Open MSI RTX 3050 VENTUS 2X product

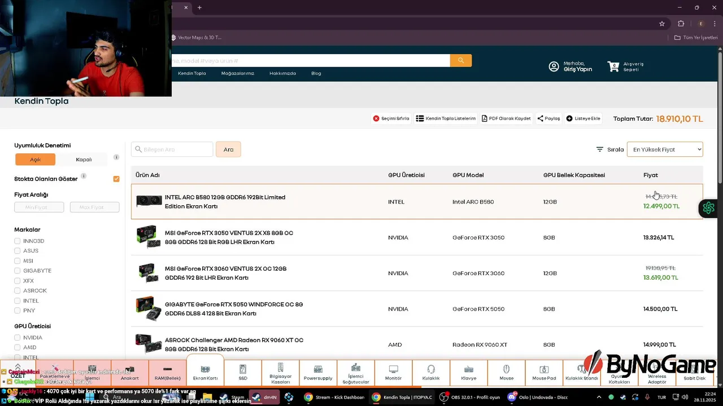229,237
